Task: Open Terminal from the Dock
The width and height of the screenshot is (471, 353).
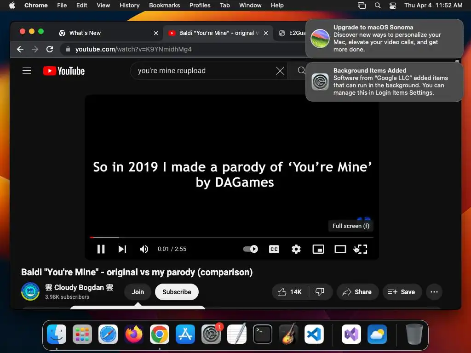Action: (263, 334)
